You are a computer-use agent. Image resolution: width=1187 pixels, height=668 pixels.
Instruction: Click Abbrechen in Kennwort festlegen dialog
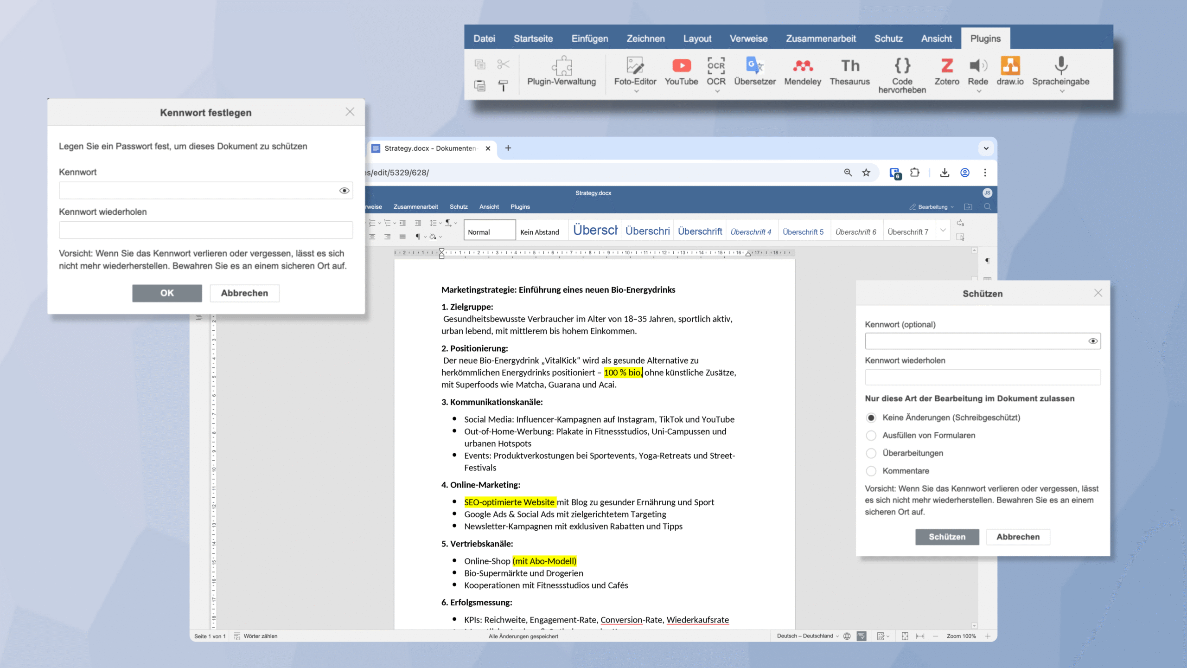tap(244, 293)
